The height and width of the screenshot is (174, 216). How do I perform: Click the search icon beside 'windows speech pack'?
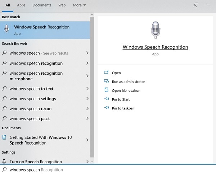(4, 118)
